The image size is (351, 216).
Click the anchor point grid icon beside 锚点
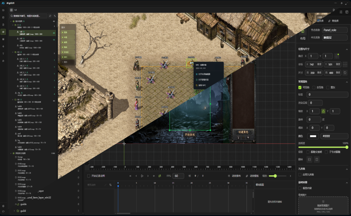(x=337, y=56)
